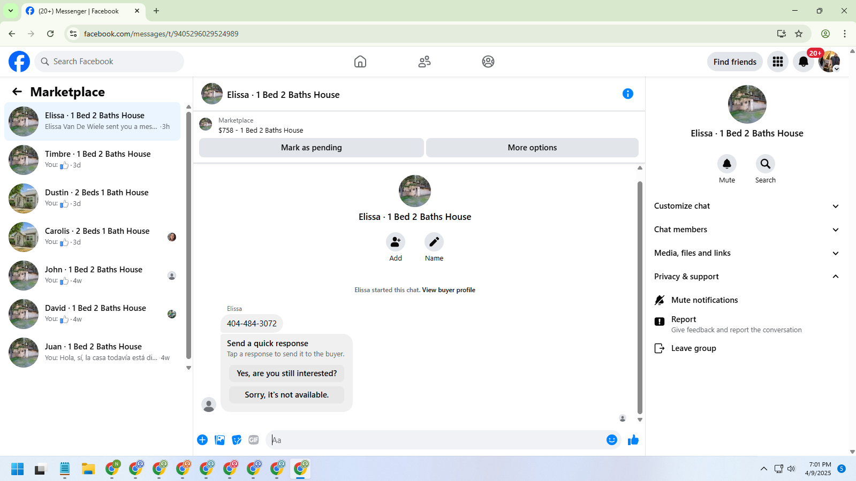Collapse the Privacy & support section

point(747,277)
